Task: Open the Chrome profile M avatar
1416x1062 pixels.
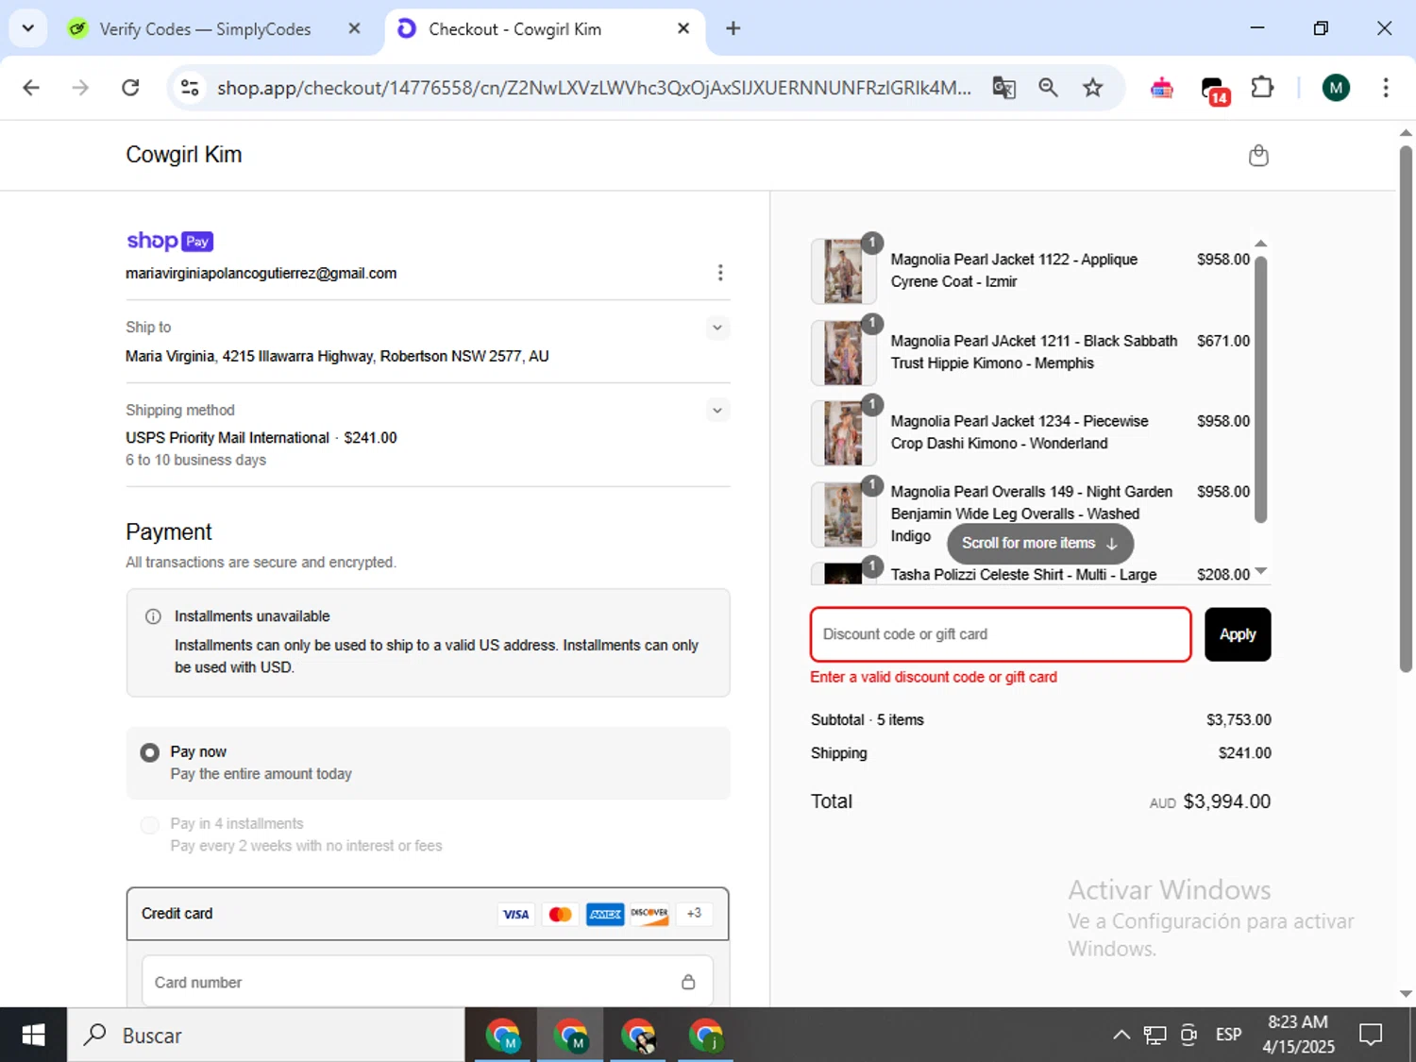Action: click(1336, 88)
